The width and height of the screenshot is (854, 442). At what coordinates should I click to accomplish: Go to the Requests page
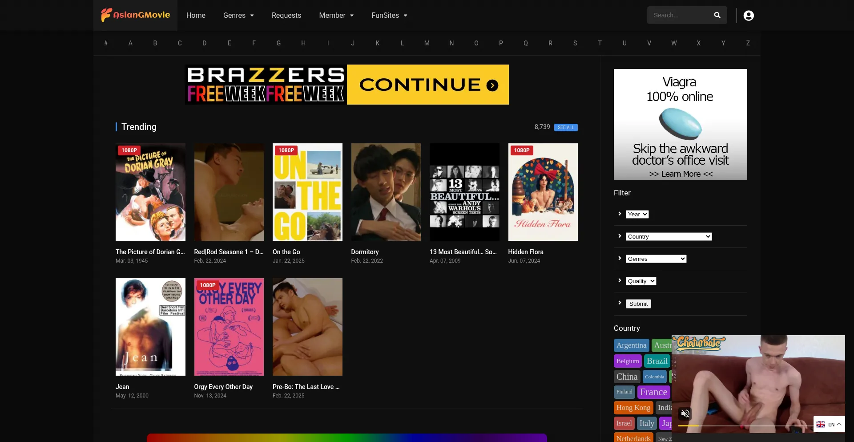tap(286, 16)
